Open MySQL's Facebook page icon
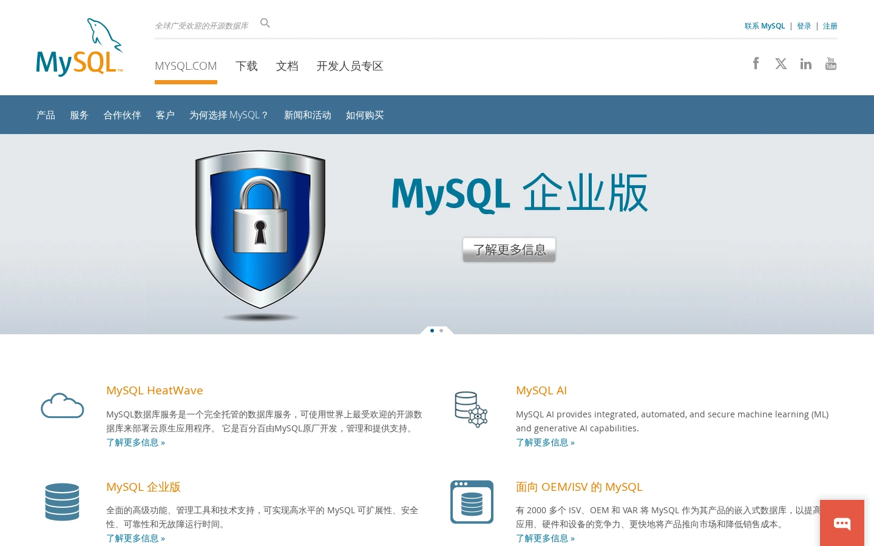 point(756,64)
